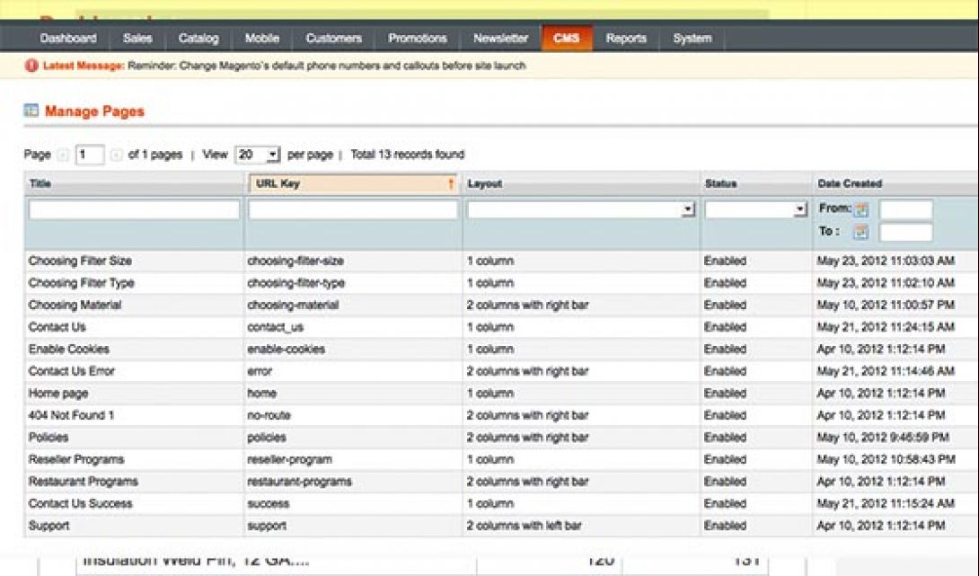Open the Choosing Filter Size page row

[x=501, y=261]
